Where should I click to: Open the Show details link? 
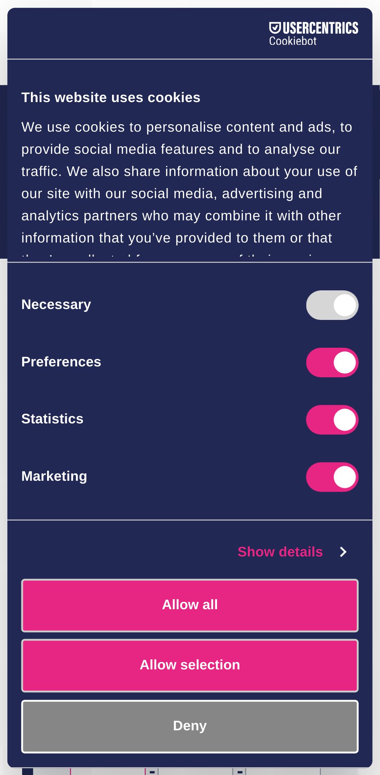[x=280, y=552]
